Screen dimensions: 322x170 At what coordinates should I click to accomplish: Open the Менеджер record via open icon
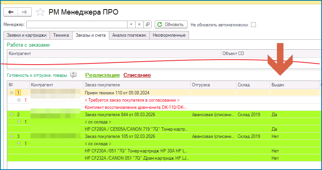coord(148,24)
